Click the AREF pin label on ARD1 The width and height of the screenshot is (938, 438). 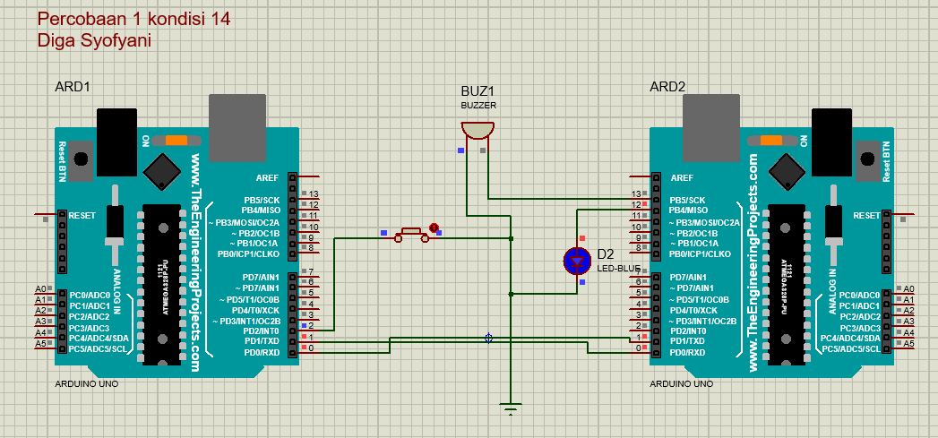point(267,177)
